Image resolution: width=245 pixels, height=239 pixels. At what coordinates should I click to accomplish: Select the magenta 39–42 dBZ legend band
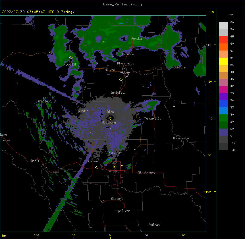point(223,89)
